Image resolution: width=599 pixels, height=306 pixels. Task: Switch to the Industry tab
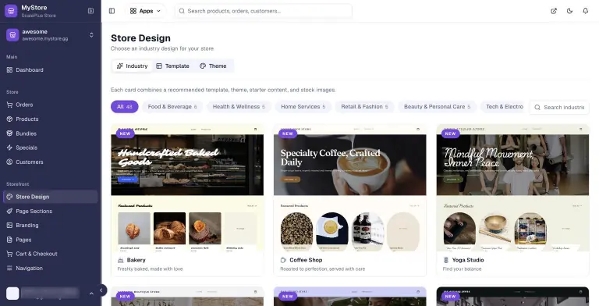(x=132, y=66)
